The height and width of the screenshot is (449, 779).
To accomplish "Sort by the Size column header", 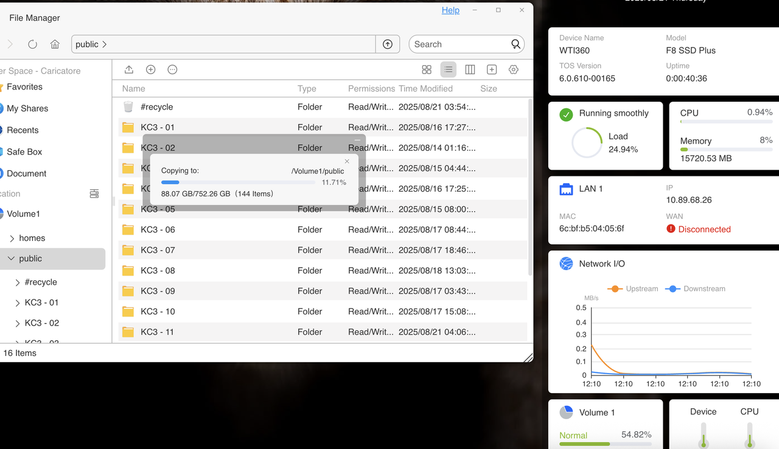I will [489, 88].
